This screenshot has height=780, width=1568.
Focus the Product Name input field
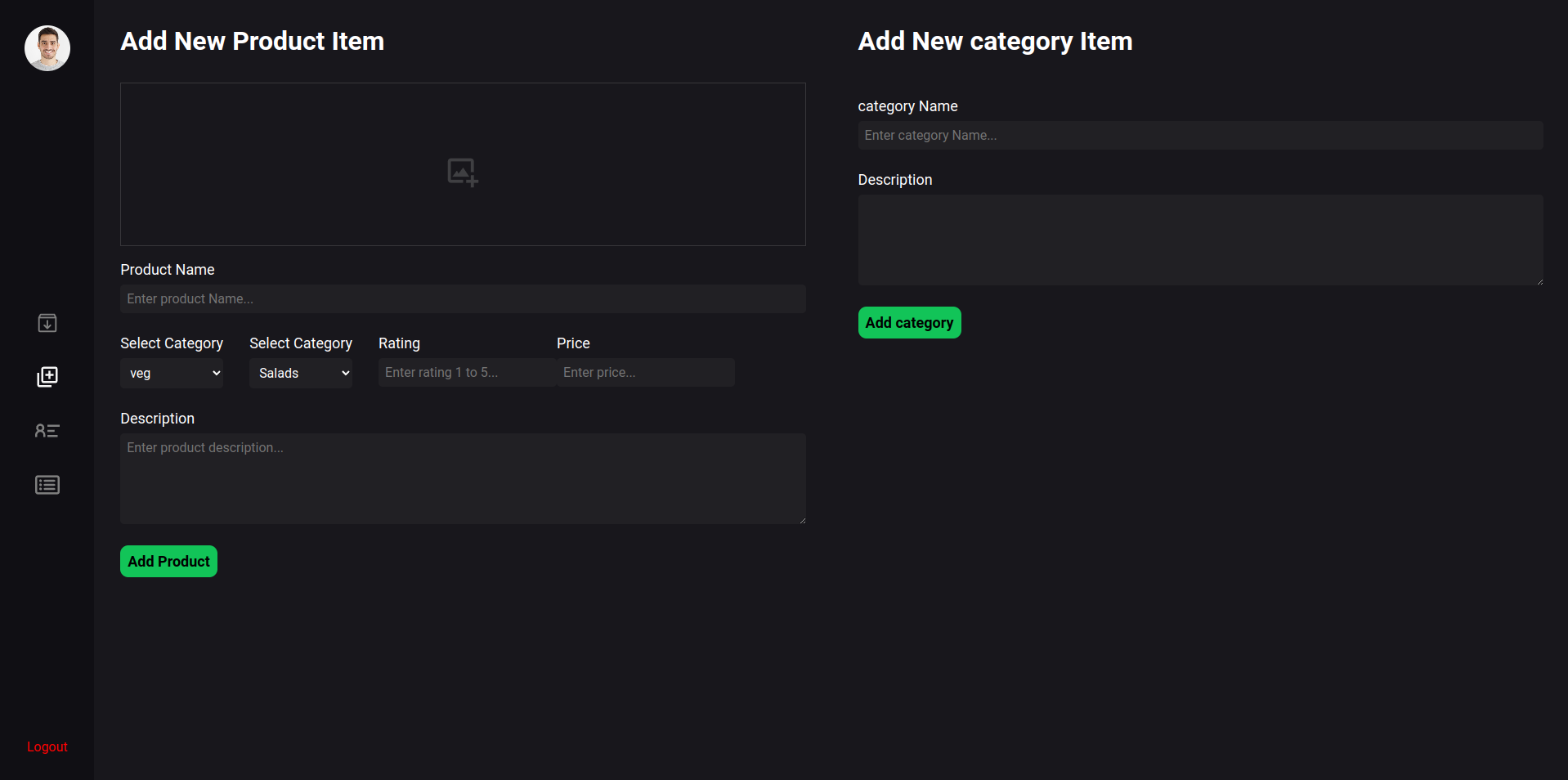pos(463,298)
